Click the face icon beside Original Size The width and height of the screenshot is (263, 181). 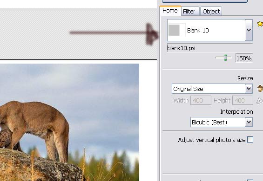coord(260,89)
